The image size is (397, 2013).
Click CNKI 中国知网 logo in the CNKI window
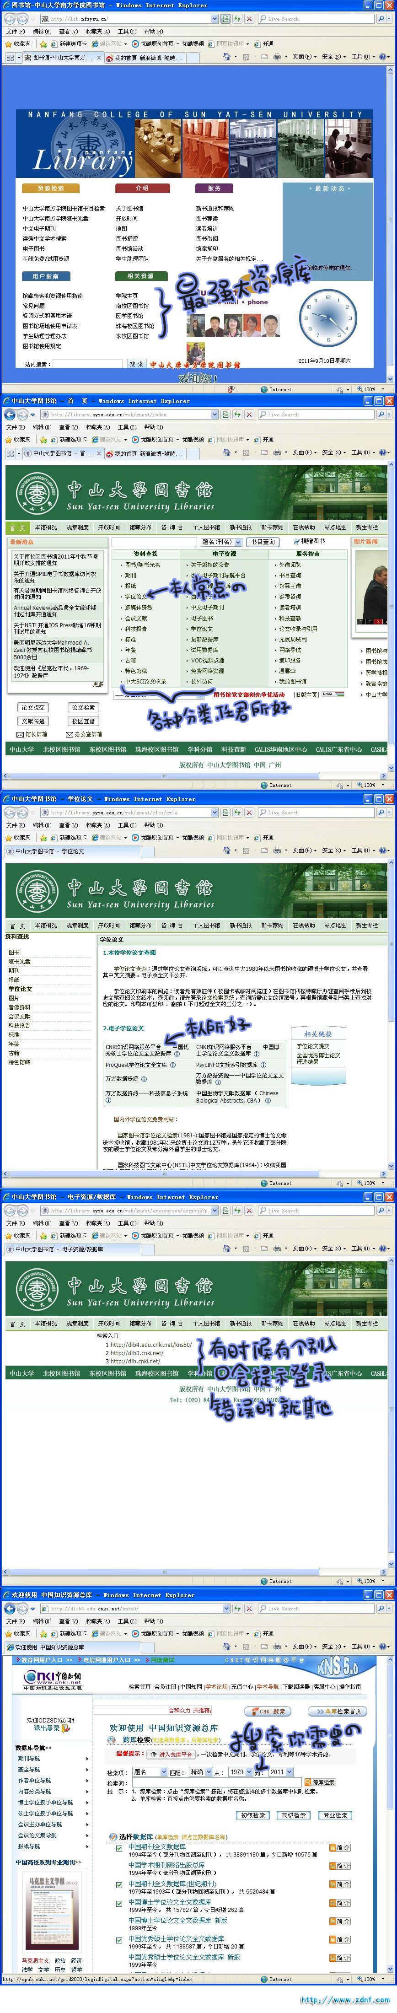pos(52,1679)
